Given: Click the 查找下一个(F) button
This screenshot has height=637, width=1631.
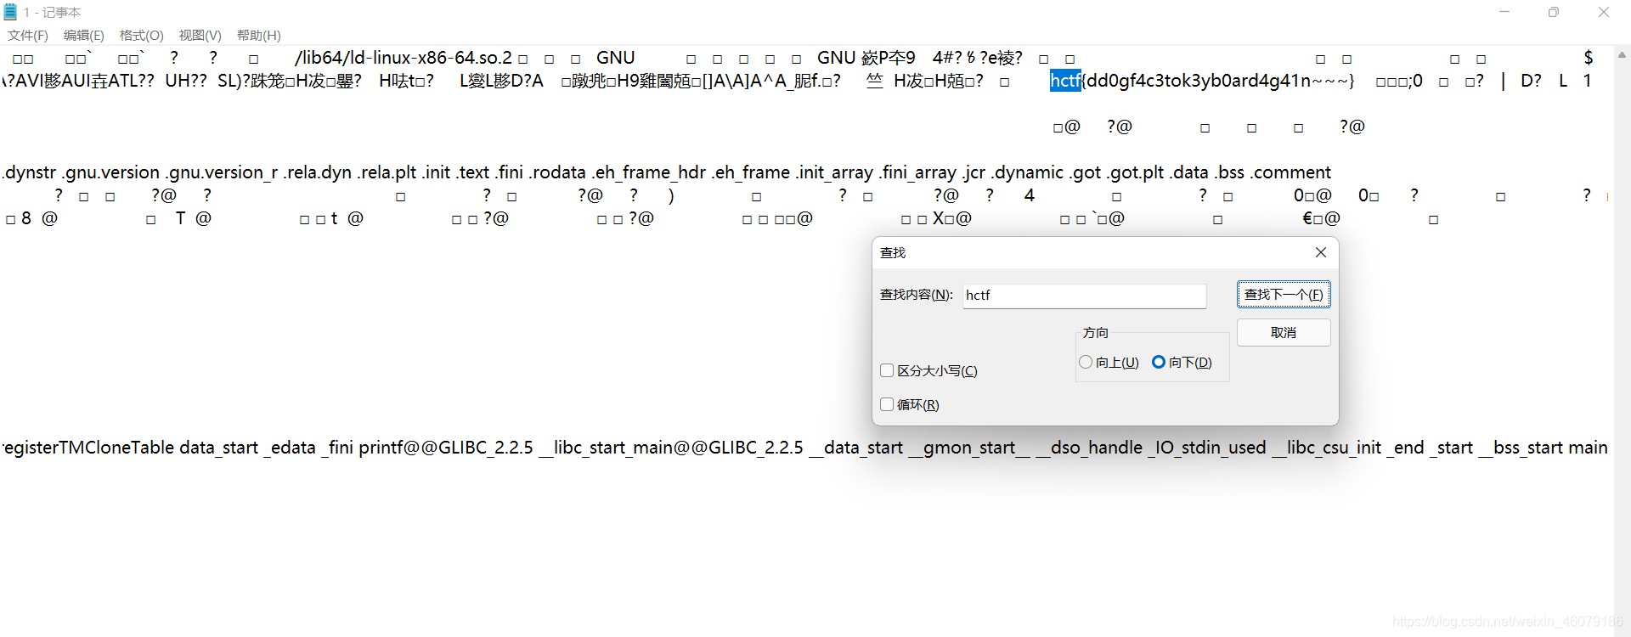Looking at the screenshot, I should pos(1284,295).
